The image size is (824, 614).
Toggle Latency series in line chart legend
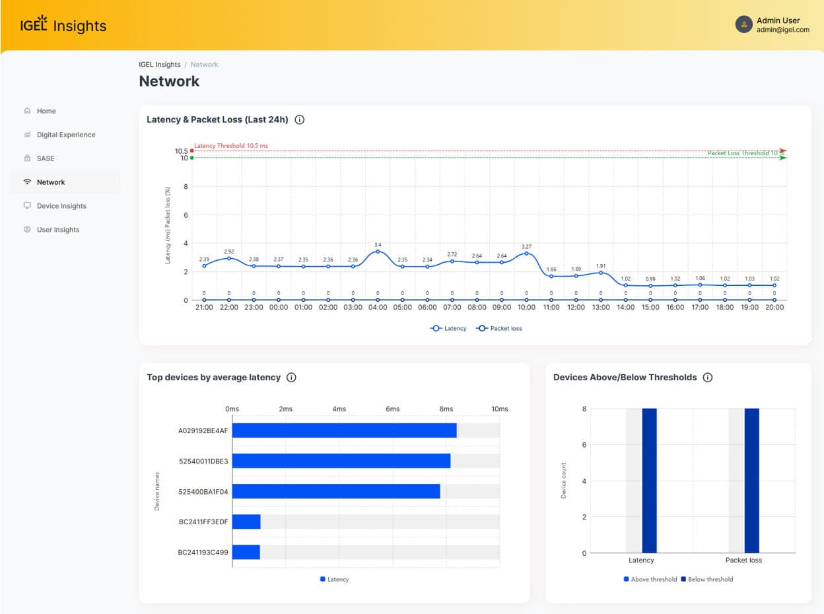(448, 328)
